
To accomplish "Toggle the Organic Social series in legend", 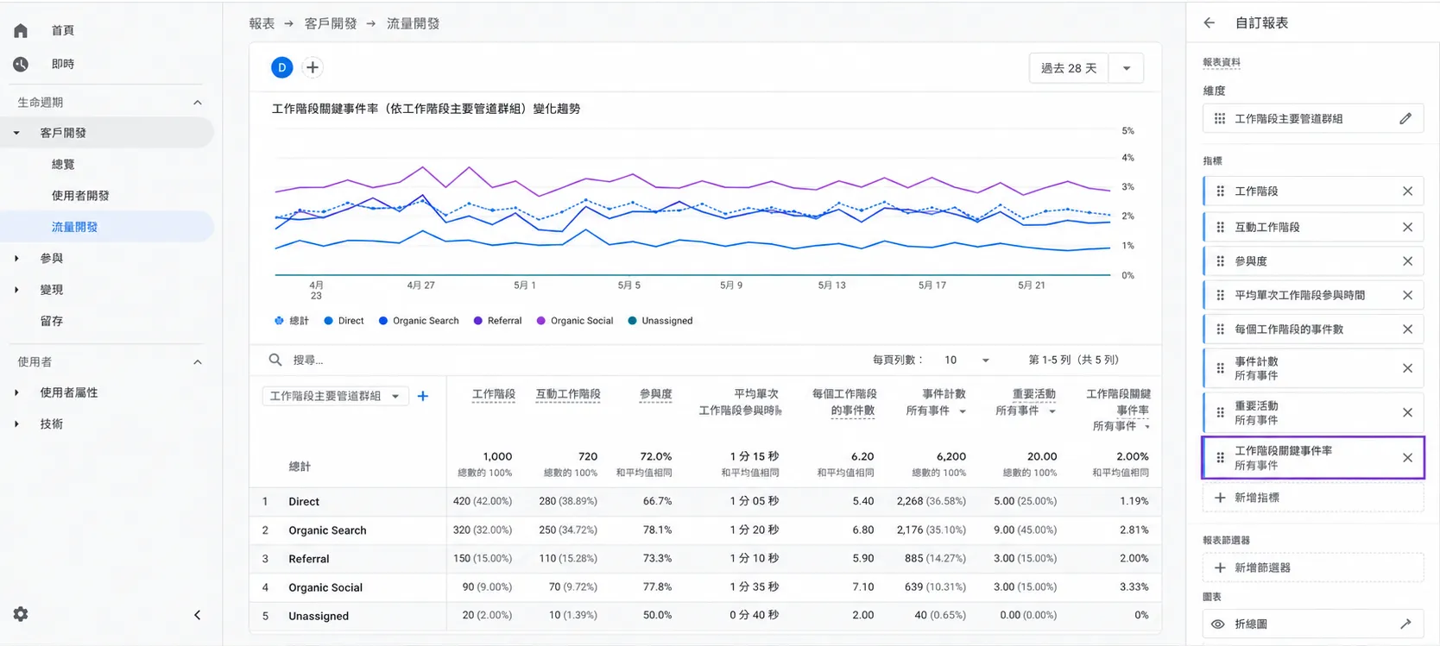I will 575,321.
